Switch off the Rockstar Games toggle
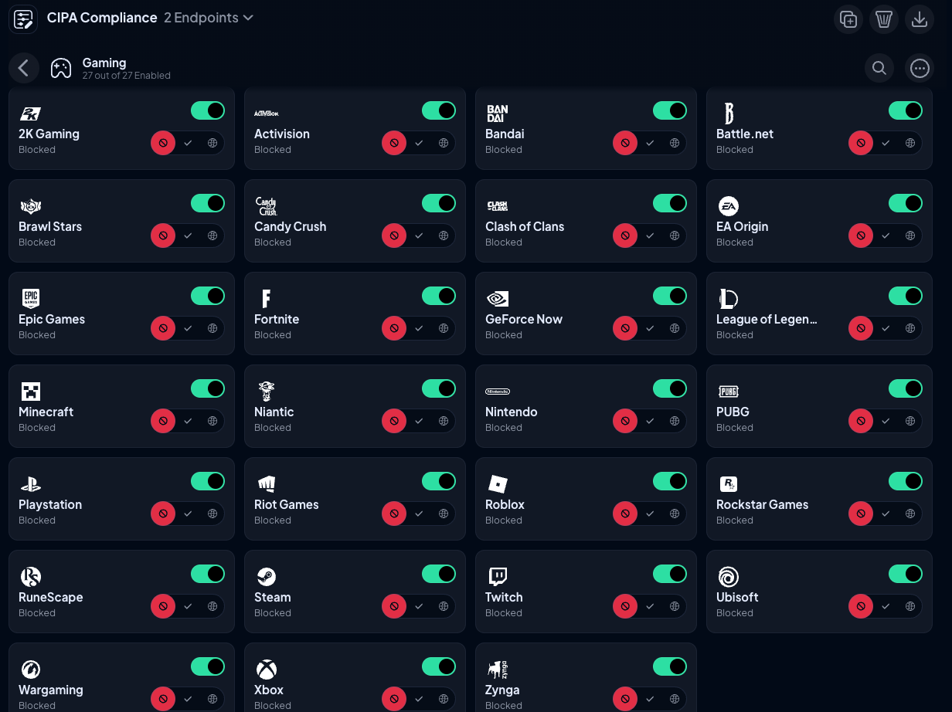The height and width of the screenshot is (712, 952). click(x=906, y=481)
